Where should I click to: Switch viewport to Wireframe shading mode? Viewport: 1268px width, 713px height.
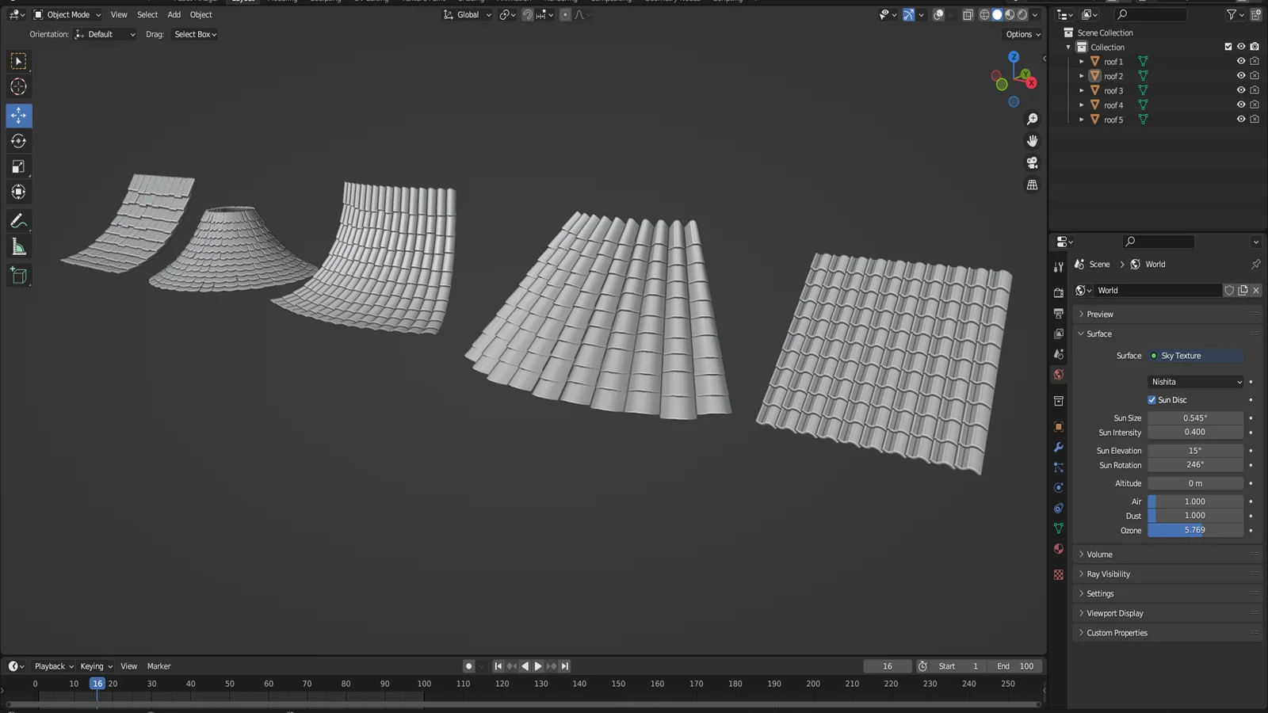point(983,14)
